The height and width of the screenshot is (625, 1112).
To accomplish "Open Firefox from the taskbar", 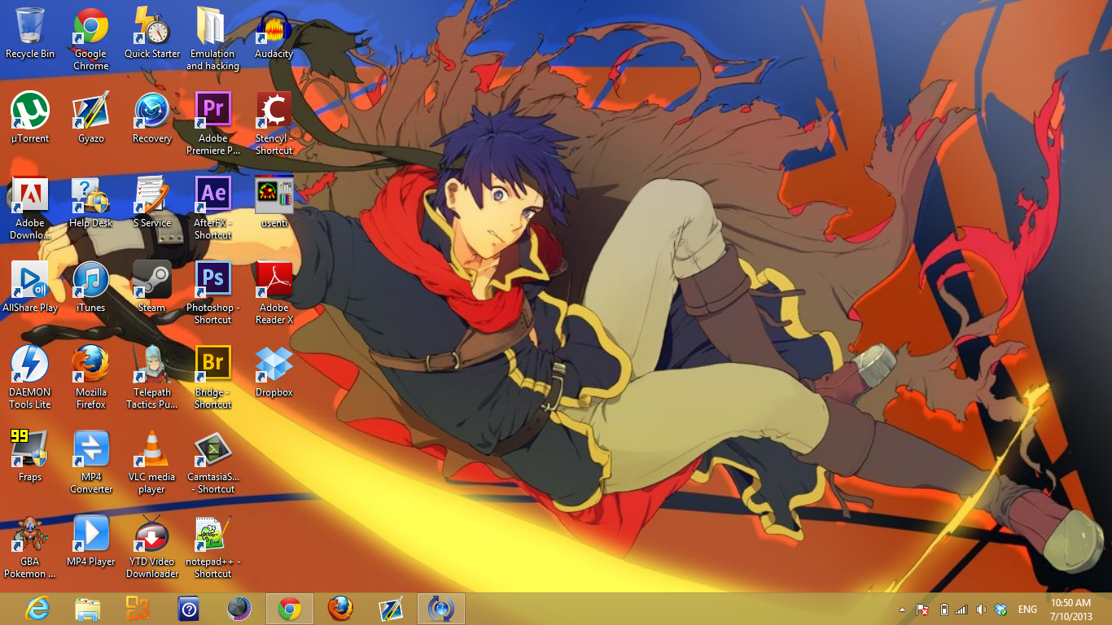I will [340, 609].
